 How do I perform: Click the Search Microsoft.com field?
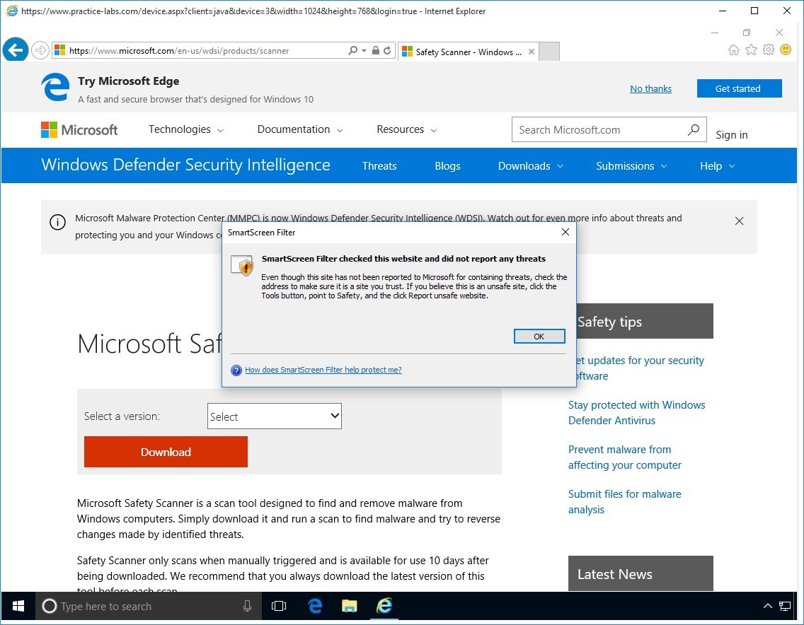tap(598, 130)
